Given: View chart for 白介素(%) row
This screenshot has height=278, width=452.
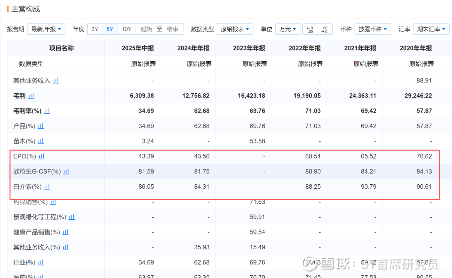Looking at the screenshot, I should click(x=47, y=187).
